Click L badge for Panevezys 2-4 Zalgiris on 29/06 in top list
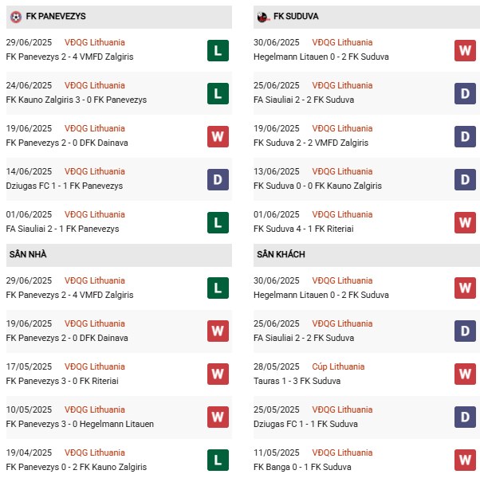 [218, 51]
